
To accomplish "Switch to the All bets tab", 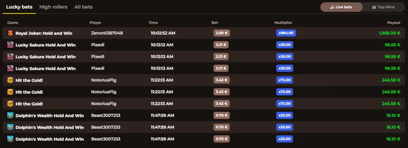I will point(83,7).
